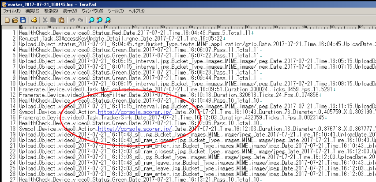Click the HealthCheck entry timed 16:13:21
The image size is (376, 182).
(x=140, y=180)
